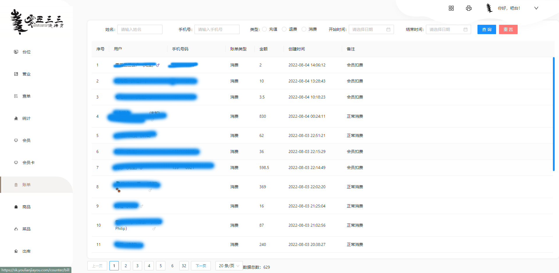This screenshot has width=559, height=273.
Task: Click the red 重置 button
Action: [x=508, y=29]
